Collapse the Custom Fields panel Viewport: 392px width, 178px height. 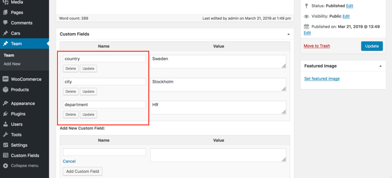click(x=288, y=34)
